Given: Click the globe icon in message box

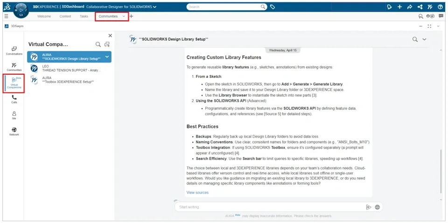Looking at the screenshot, I should tap(377, 207).
